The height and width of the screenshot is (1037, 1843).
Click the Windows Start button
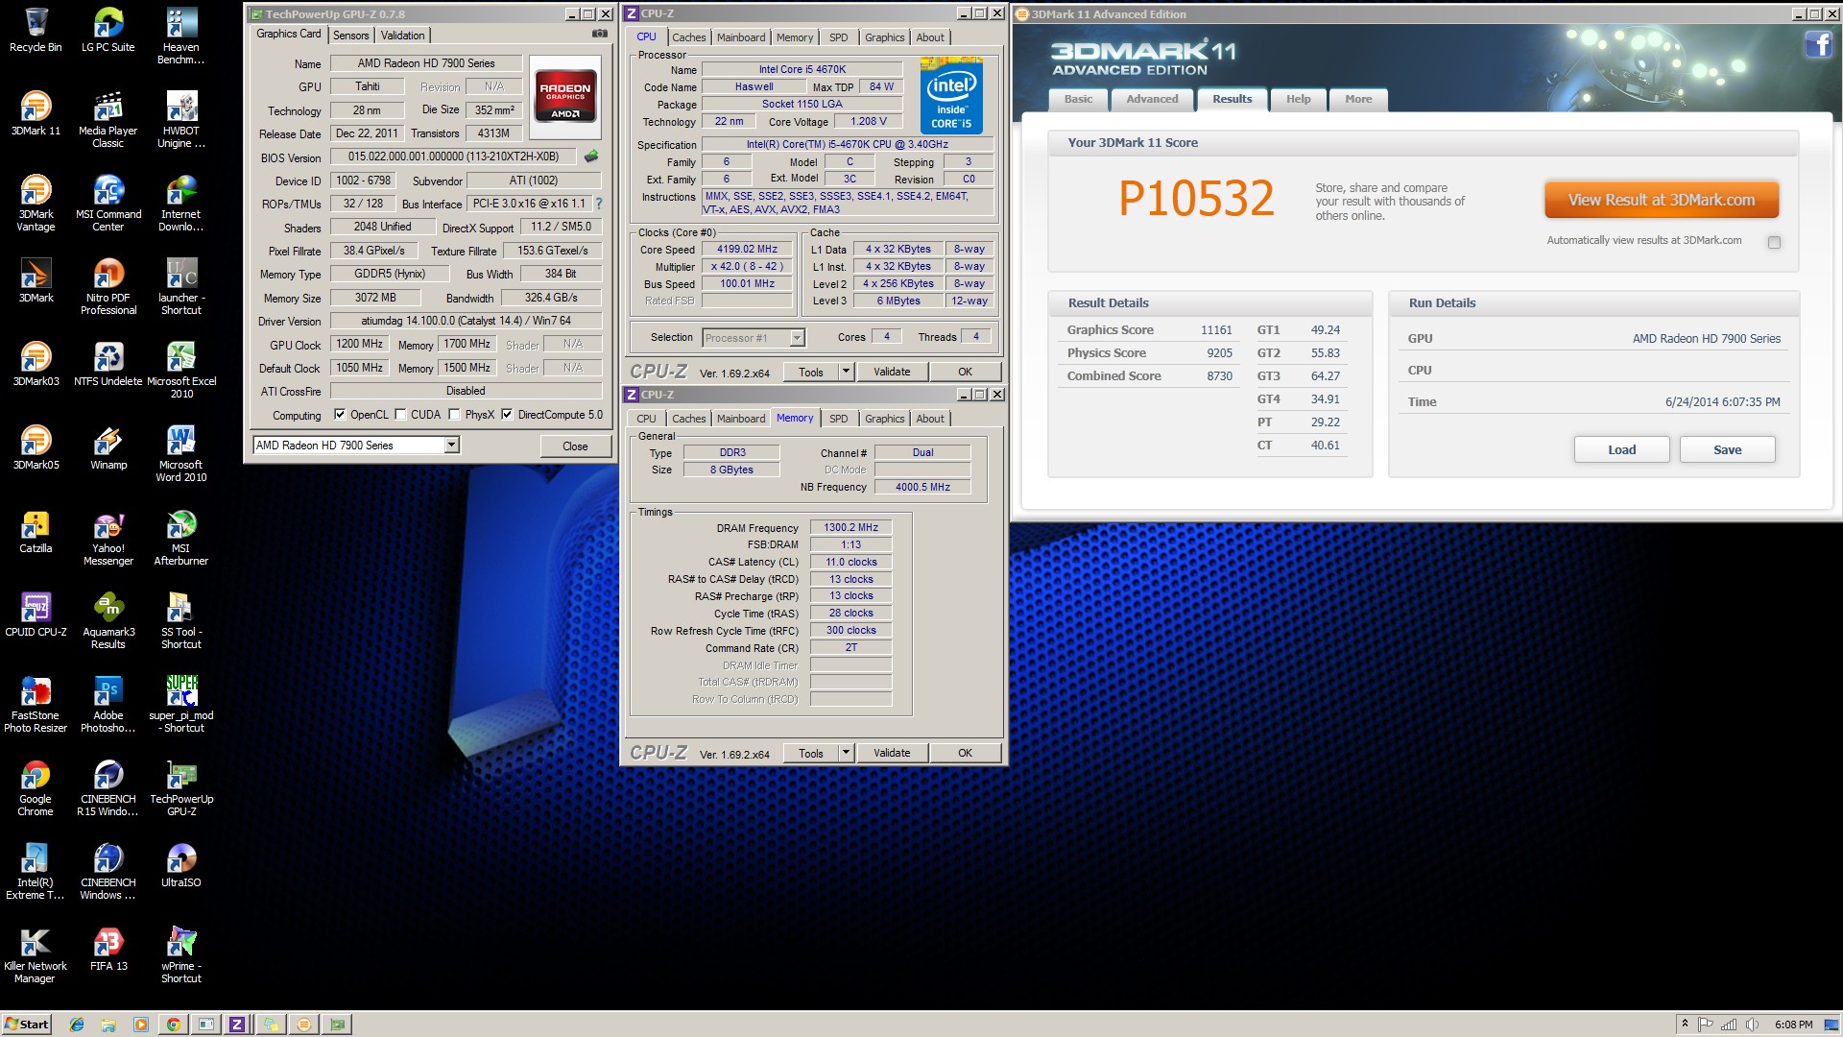point(27,1025)
